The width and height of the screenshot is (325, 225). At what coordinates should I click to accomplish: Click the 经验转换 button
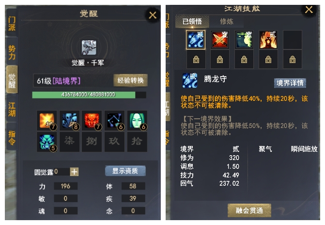tap(131, 80)
